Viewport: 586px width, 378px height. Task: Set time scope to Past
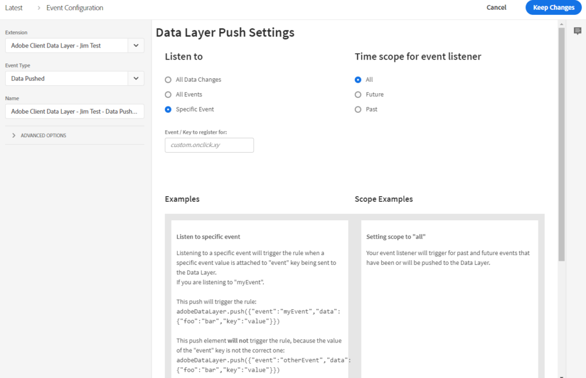click(x=358, y=109)
